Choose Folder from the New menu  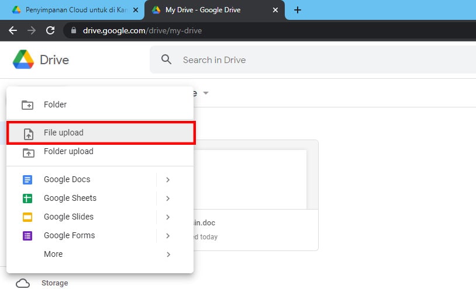pyautogui.click(x=100, y=105)
